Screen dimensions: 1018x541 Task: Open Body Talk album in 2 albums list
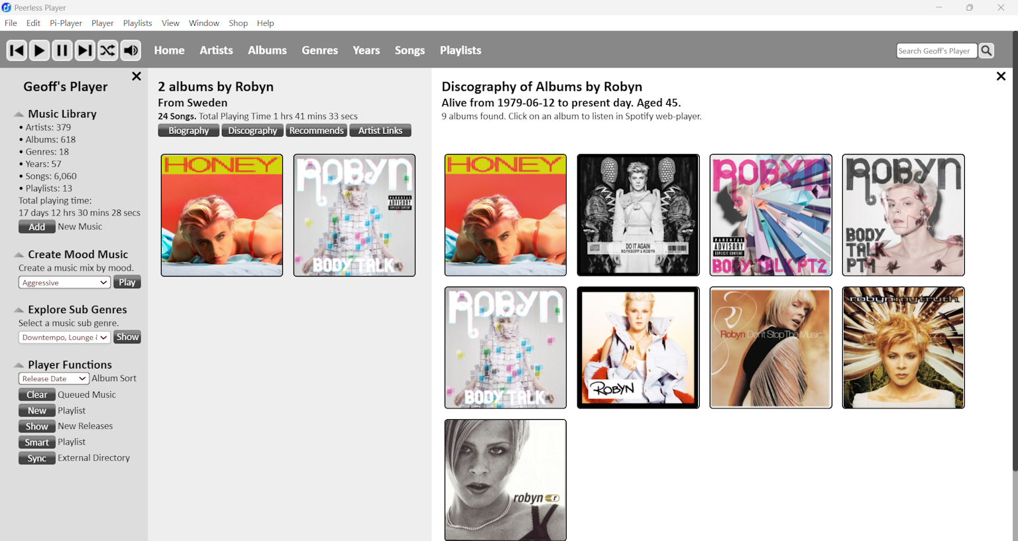point(355,215)
